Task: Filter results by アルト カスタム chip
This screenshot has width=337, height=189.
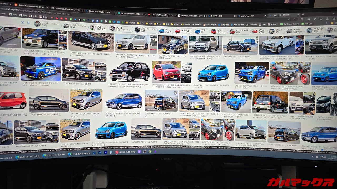Action: [98, 28]
